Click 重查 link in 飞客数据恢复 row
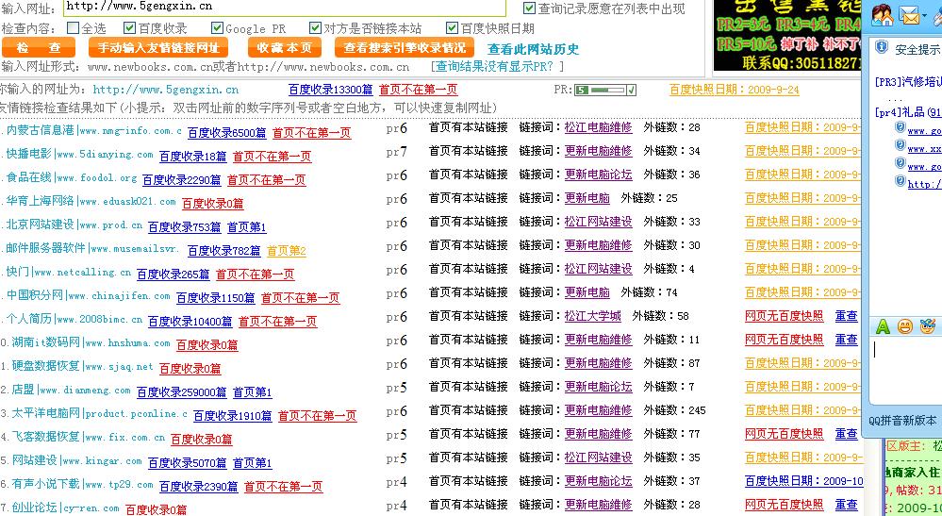 pyautogui.click(x=846, y=434)
